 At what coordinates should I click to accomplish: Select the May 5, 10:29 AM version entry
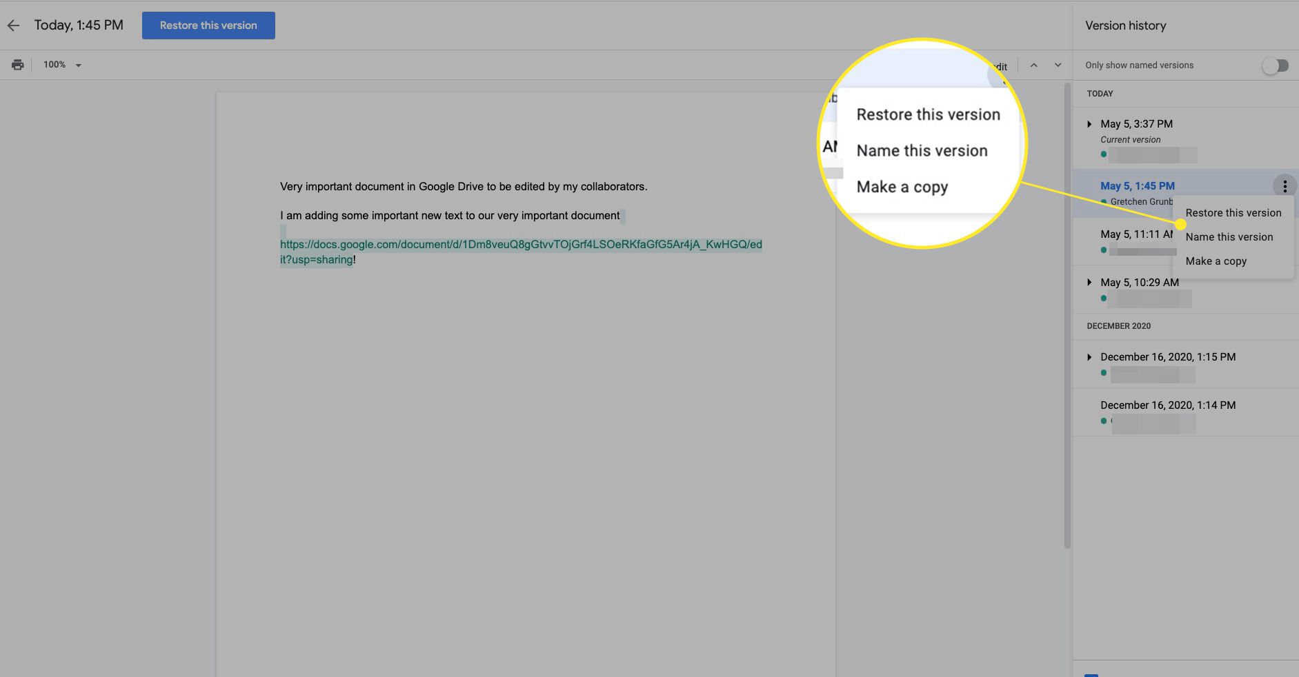tap(1186, 290)
